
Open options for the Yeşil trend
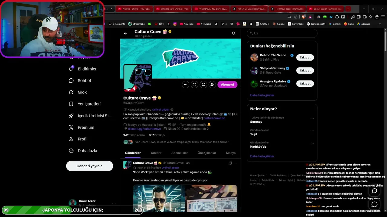point(312,131)
